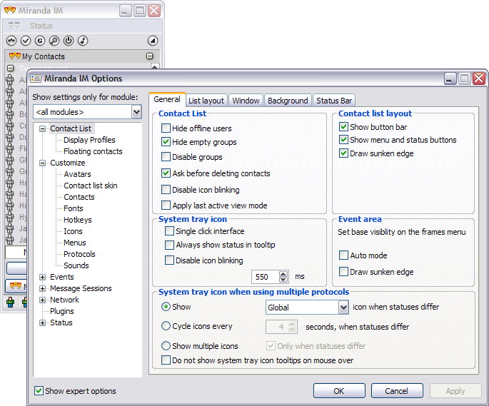Open the main menu icon beside Status
This screenshot has height=406, width=489.
coord(14,25)
